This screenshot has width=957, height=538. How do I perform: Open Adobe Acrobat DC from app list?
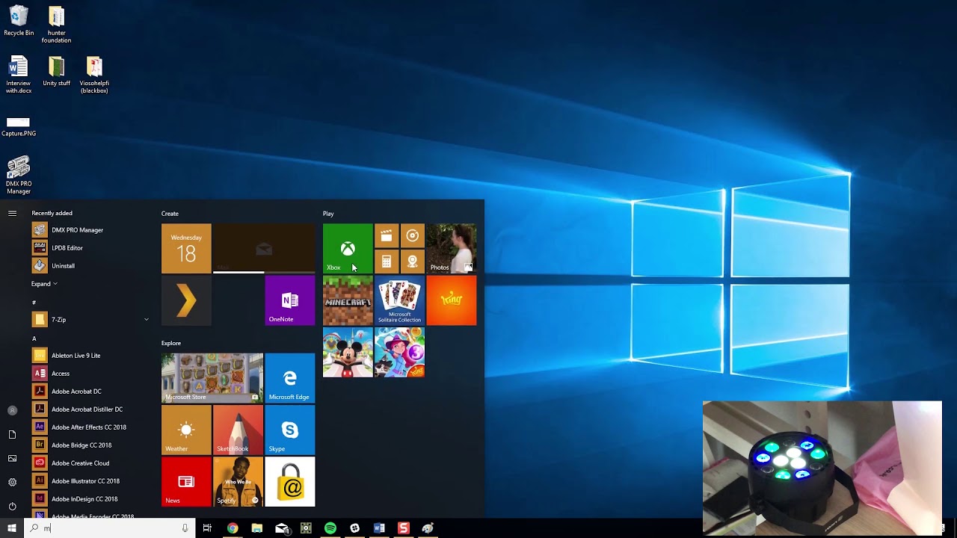click(x=91, y=392)
